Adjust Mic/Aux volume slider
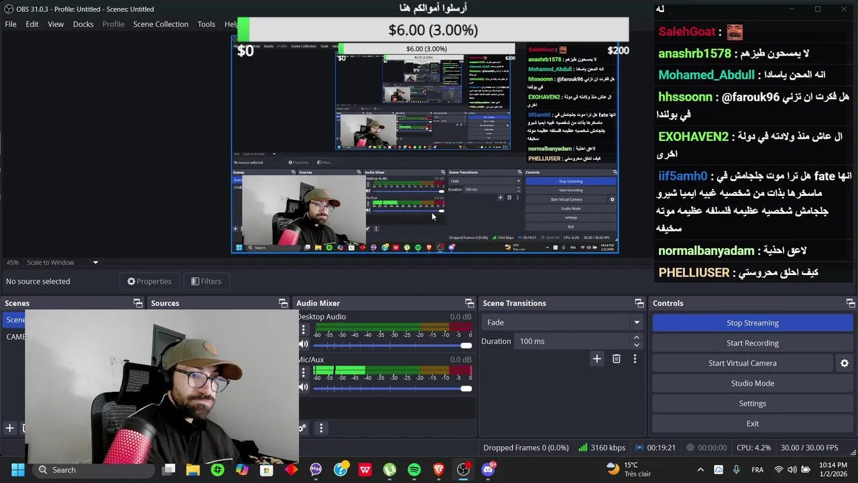This screenshot has width=858, height=483. pos(393,388)
